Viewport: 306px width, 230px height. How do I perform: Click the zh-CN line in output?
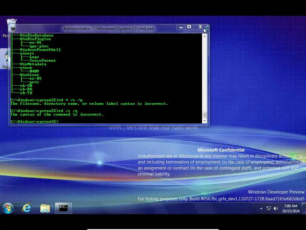(26, 86)
